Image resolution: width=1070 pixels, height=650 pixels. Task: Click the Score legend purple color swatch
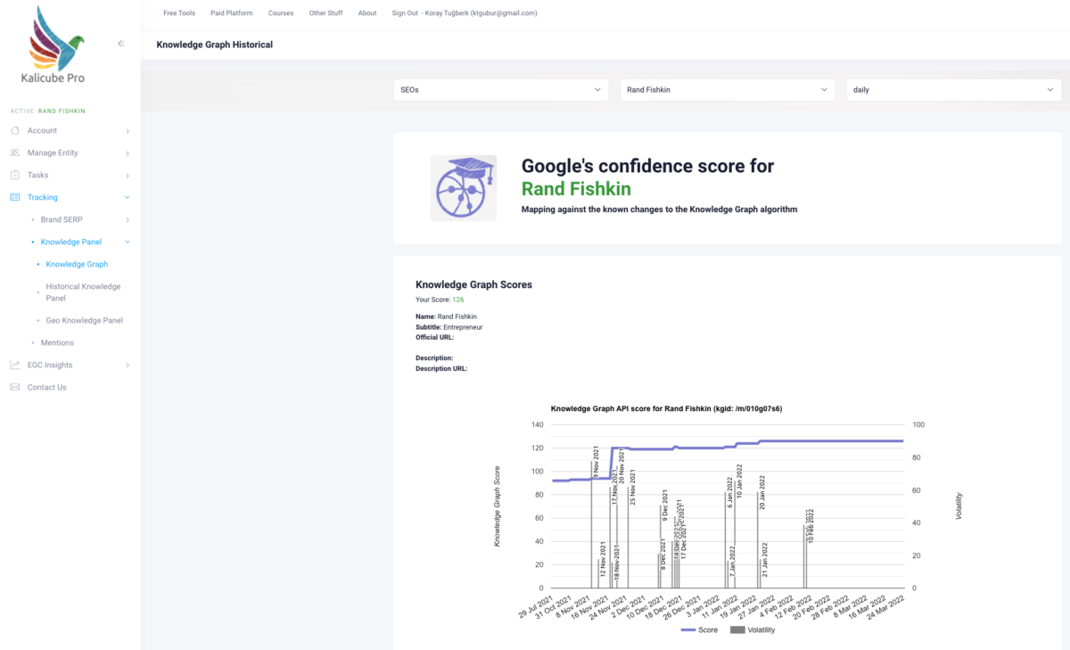coord(687,629)
